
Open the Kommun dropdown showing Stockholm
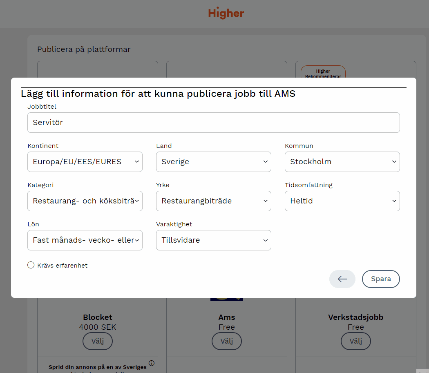[342, 162]
